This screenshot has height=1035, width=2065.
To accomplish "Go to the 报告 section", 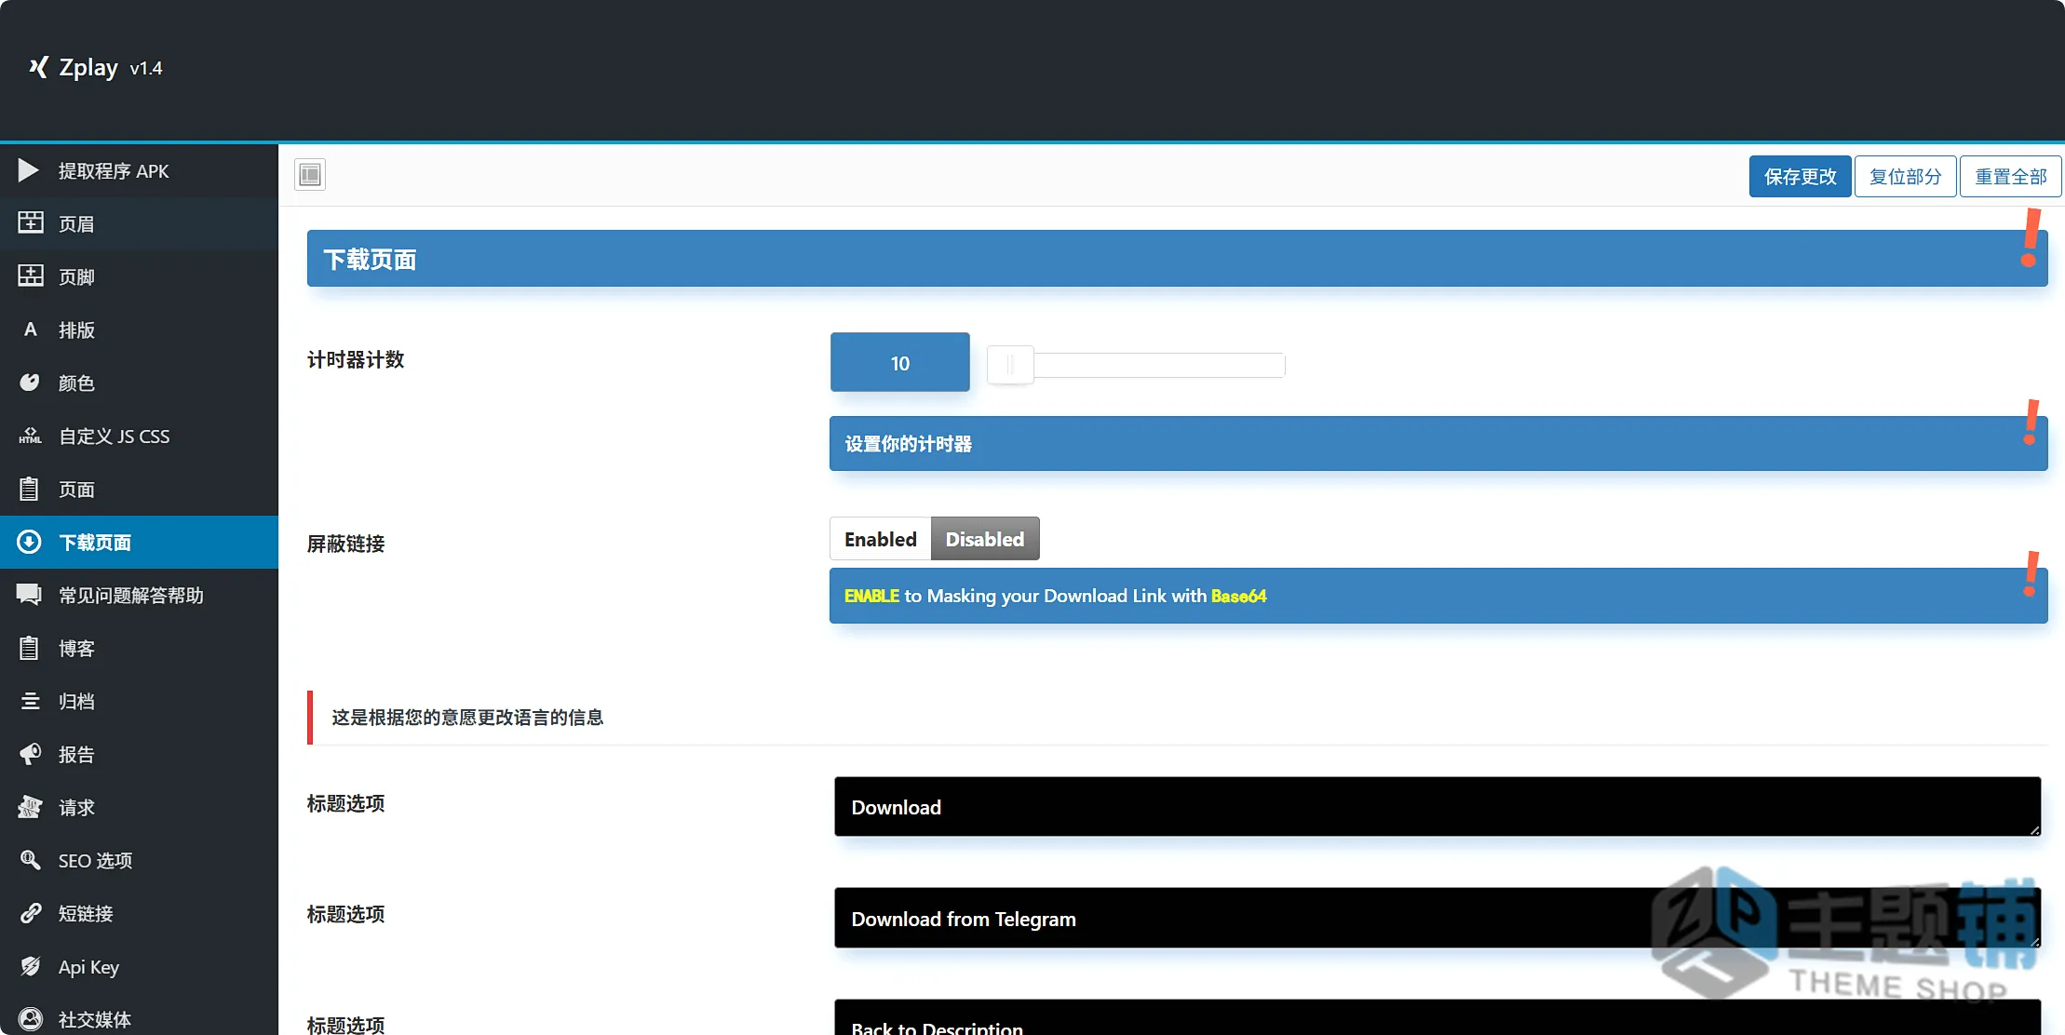I will coord(140,754).
